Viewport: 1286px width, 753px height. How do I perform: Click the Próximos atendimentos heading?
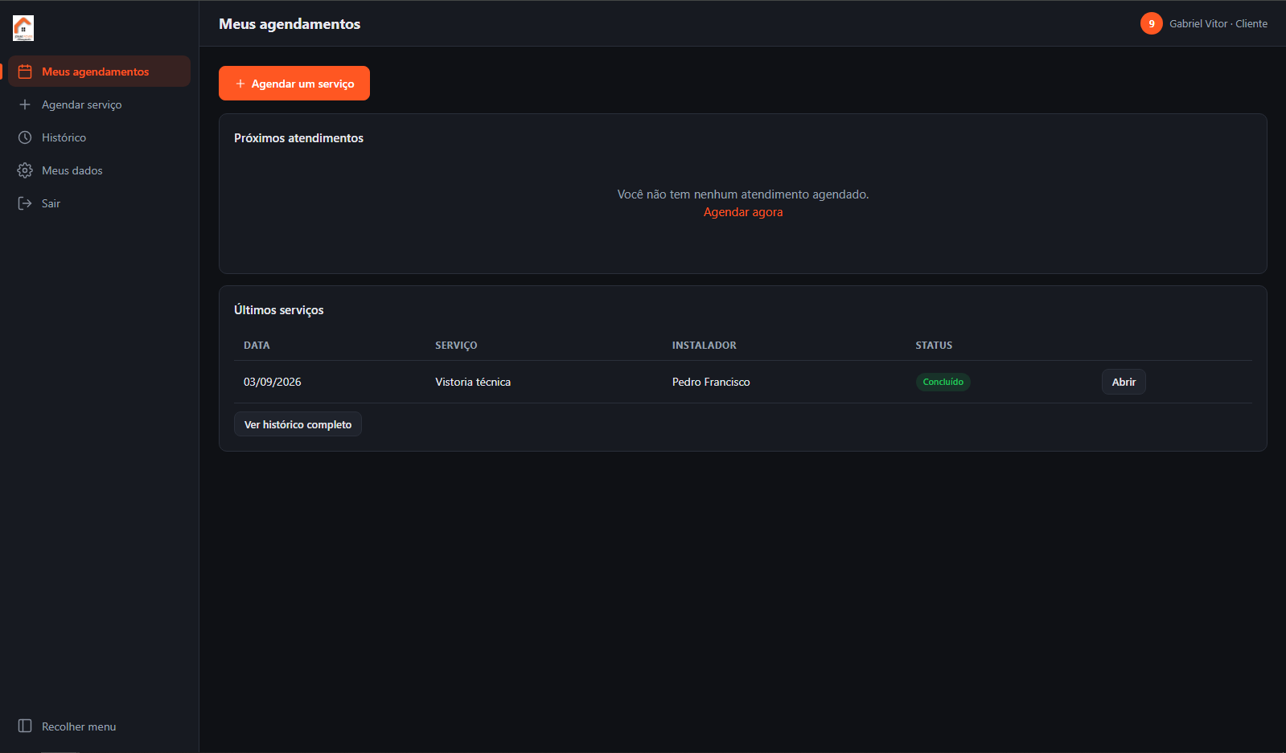pyautogui.click(x=298, y=138)
